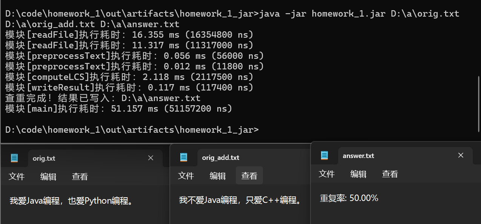Screen dimensions: 481x224
Task: Open 查看 menu in answer.txt window
Action: pos(390,174)
